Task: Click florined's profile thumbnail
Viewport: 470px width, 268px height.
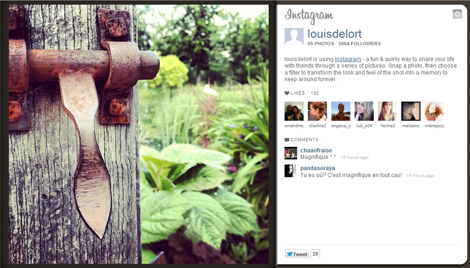Action: coord(388,111)
